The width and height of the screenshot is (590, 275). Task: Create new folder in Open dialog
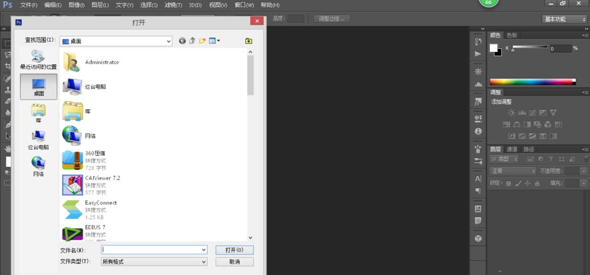pos(202,41)
